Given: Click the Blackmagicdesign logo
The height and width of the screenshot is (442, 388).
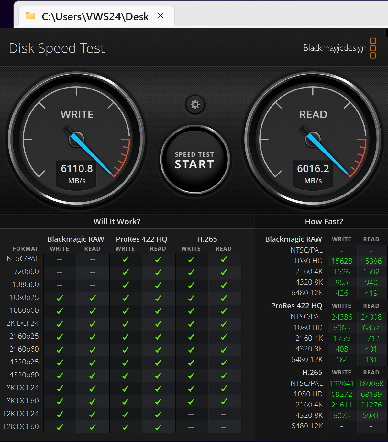Looking at the screenshot, I should click(339, 48).
